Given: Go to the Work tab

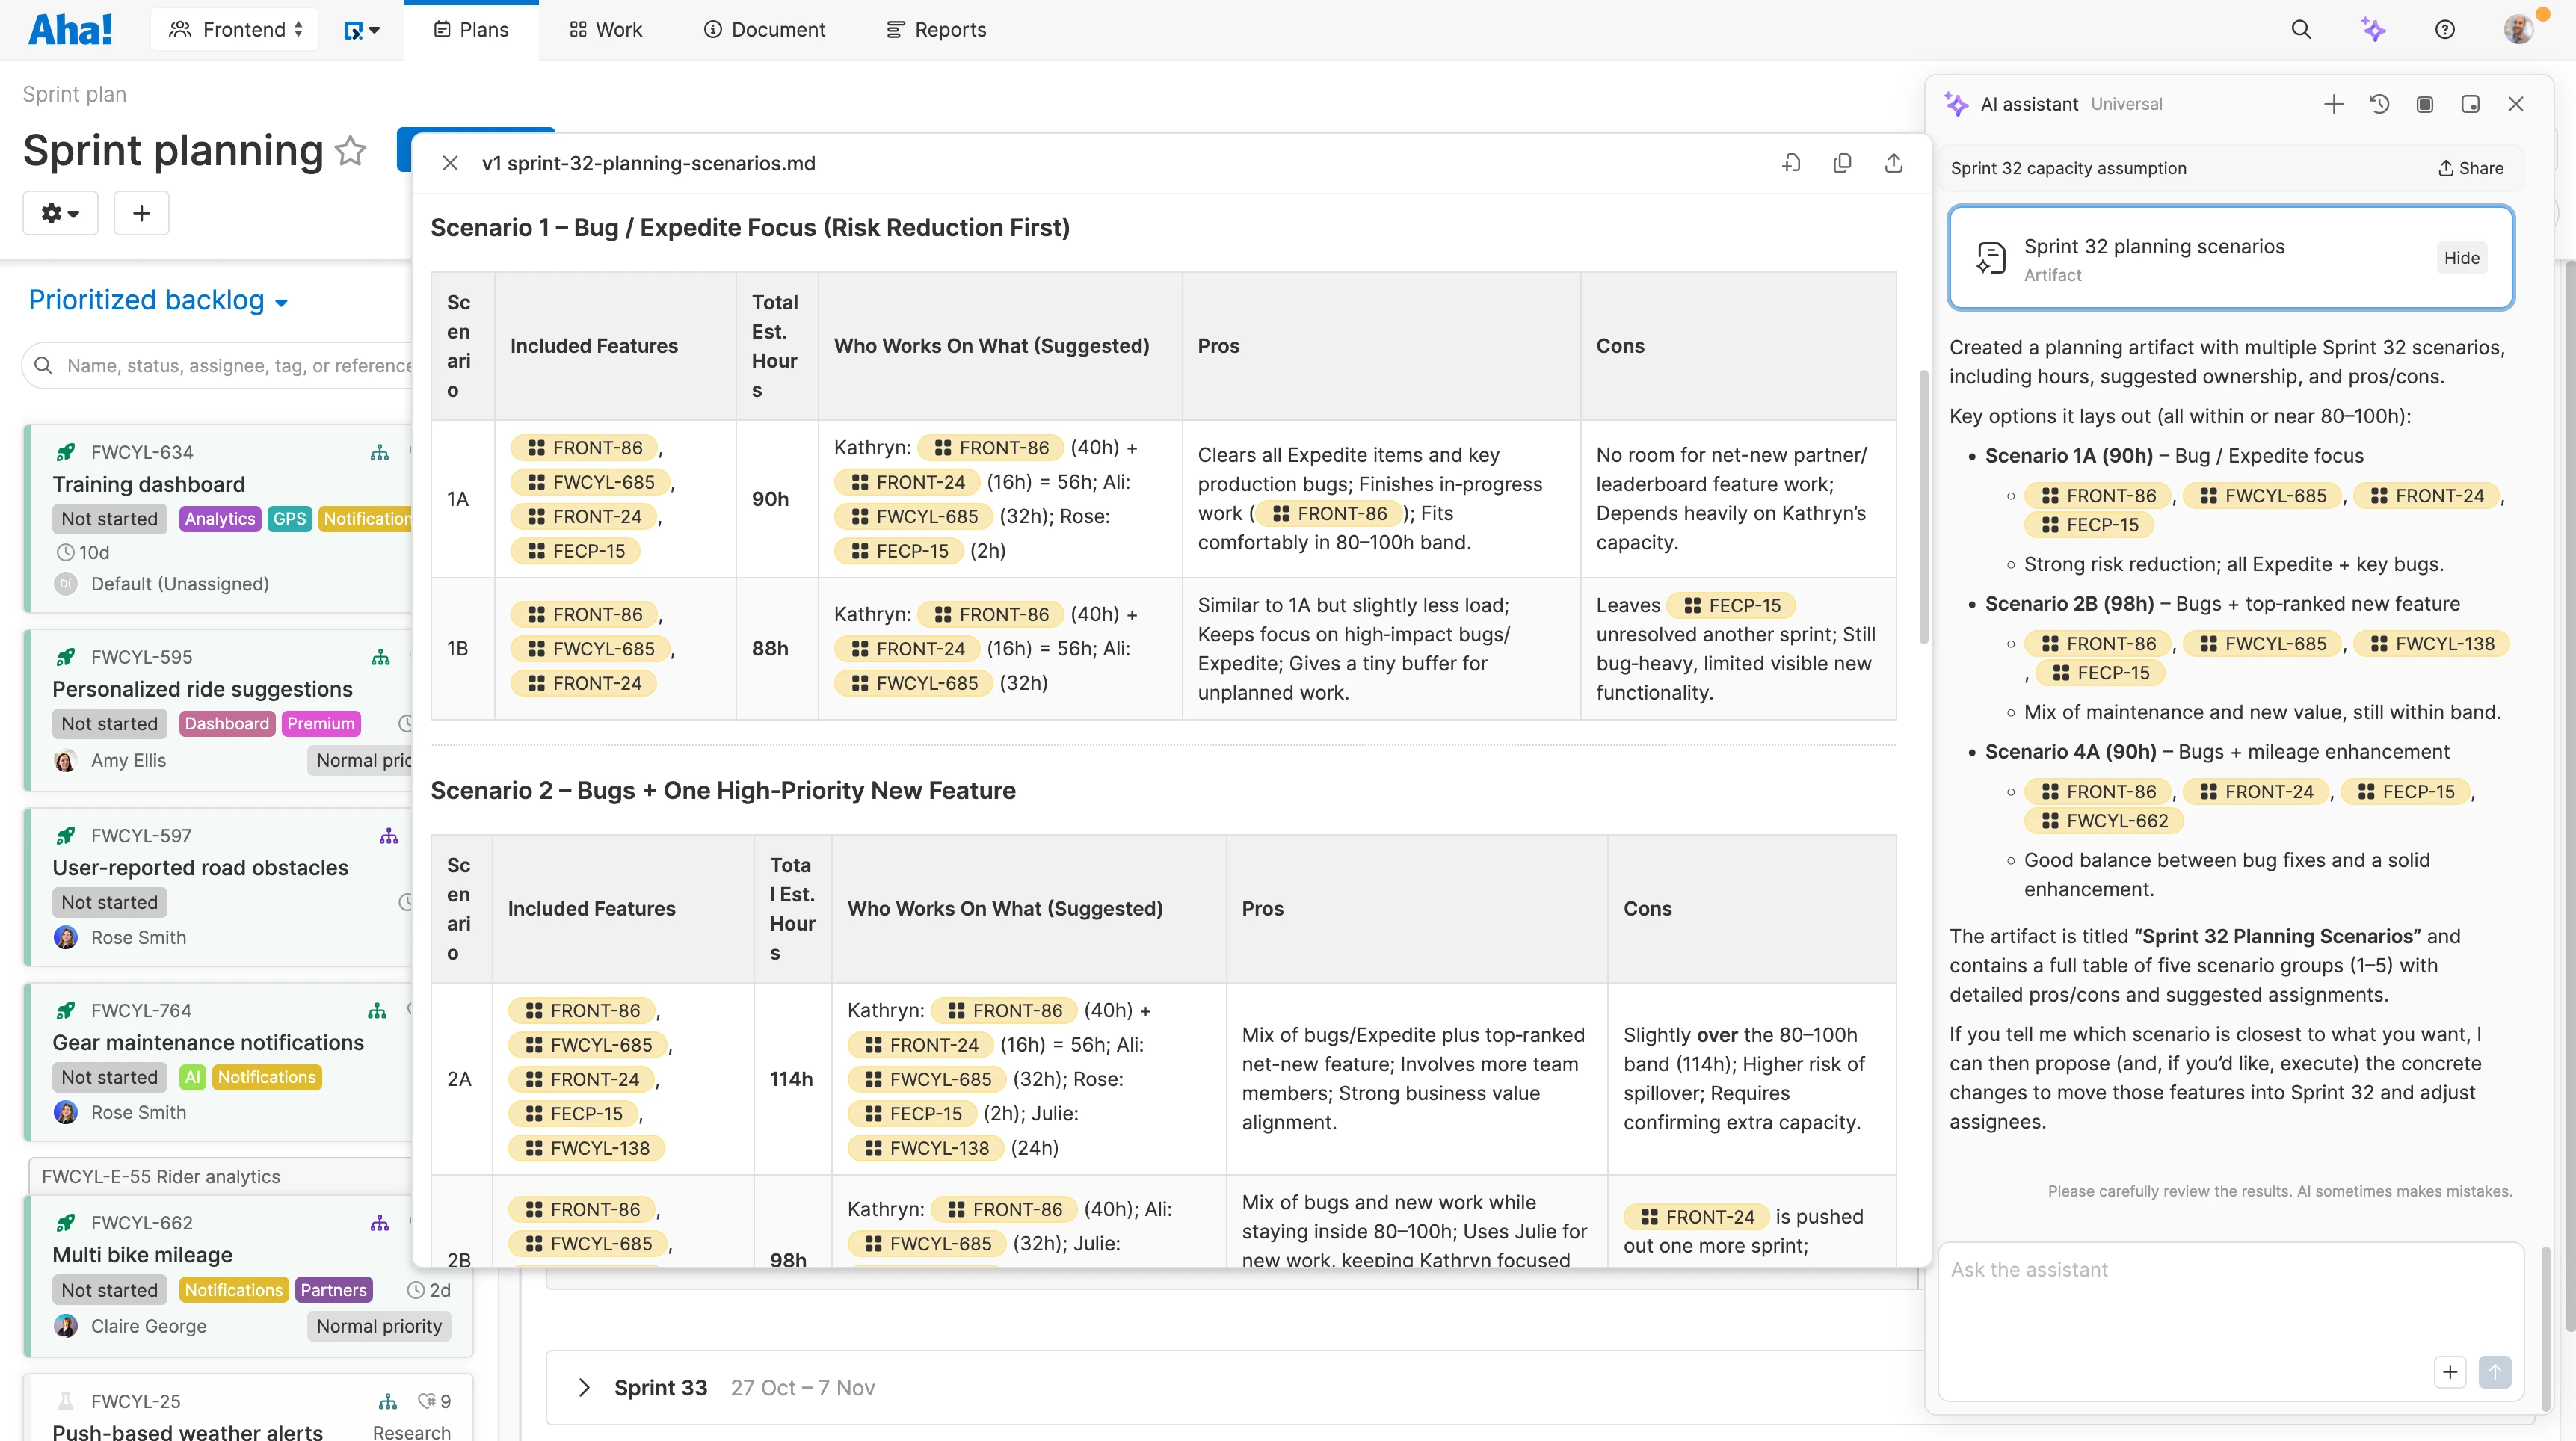Looking at the screenshot, I should click(606, 29).
